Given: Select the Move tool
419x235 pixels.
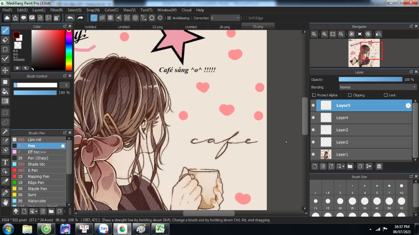Looking at the screenshot, I should point(5,70).
